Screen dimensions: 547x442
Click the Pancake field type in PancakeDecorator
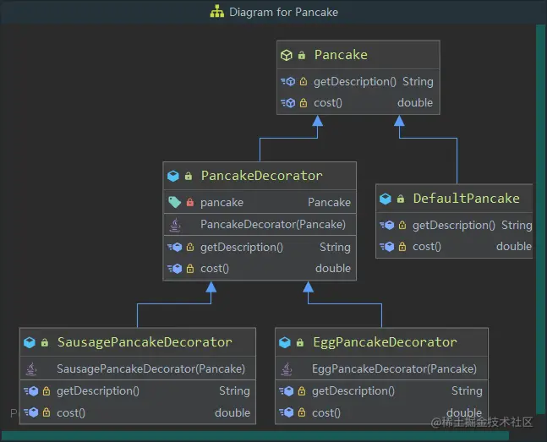(329, 202)
